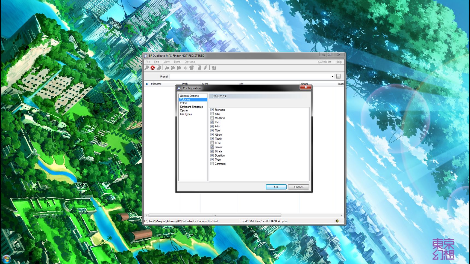
Task: Click the yellow diamond status bar icon
Action: click(x=337, y=221)
